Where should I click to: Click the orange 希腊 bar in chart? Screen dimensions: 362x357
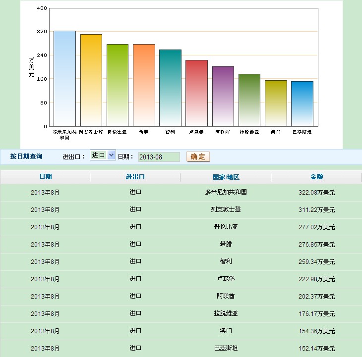point(144,85)
